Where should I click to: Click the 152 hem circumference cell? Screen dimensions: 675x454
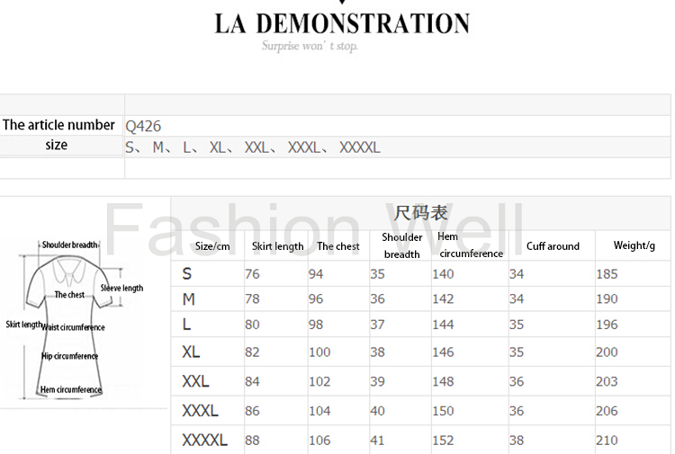(x=443, y=441)
